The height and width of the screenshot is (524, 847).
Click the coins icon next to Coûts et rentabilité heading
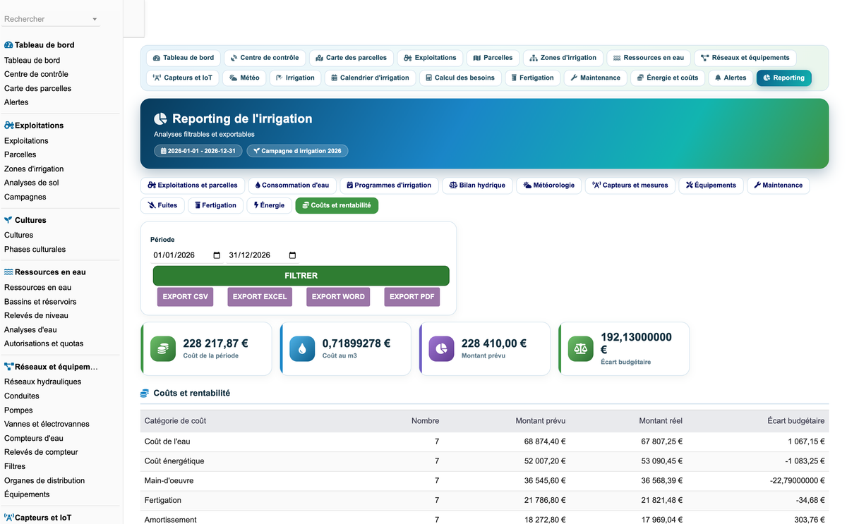[x=145, y=394]
